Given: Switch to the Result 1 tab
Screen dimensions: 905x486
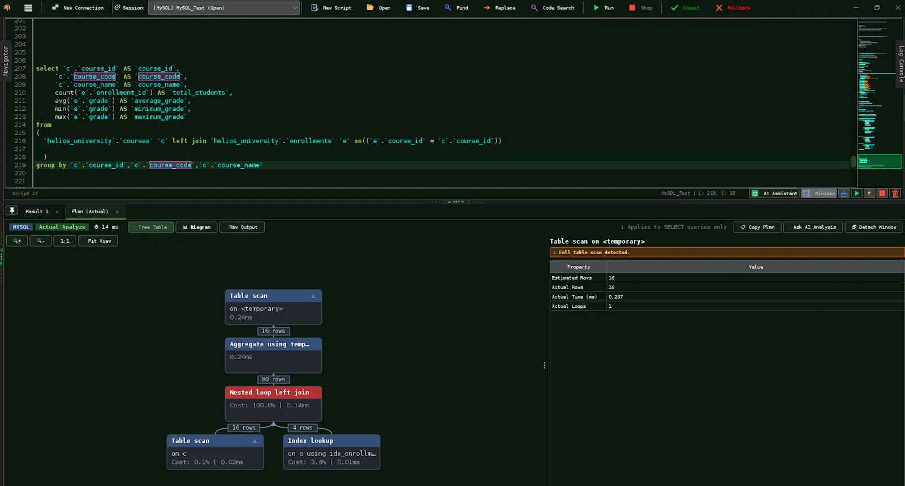Looking at the screenshot, I should tap(37, 212).
